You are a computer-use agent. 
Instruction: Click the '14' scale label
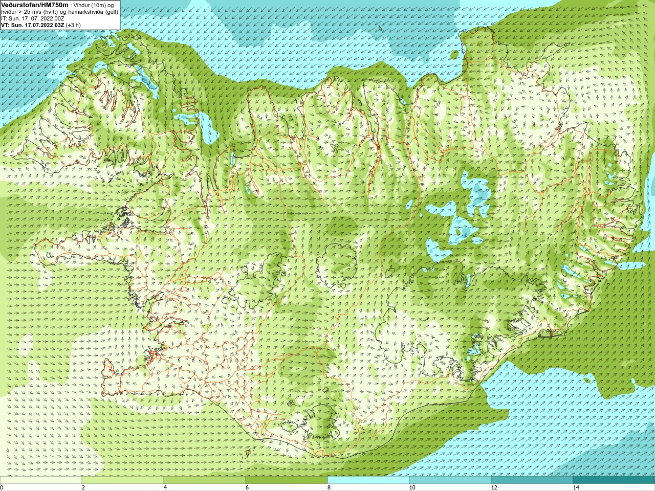click(x=576, y=487)
